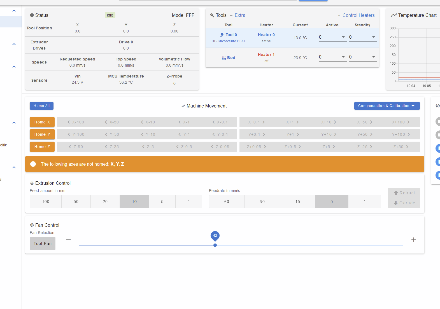This screenshot has height=309, width=440.
Task: Open the Control Heaters dropdown
Action: 356,15
